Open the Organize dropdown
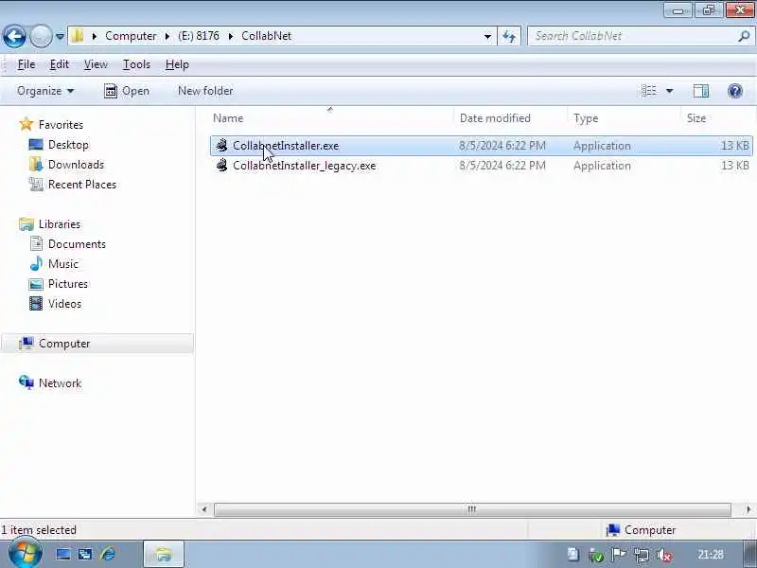Screen dimensions: 757x568 (45, 91)
